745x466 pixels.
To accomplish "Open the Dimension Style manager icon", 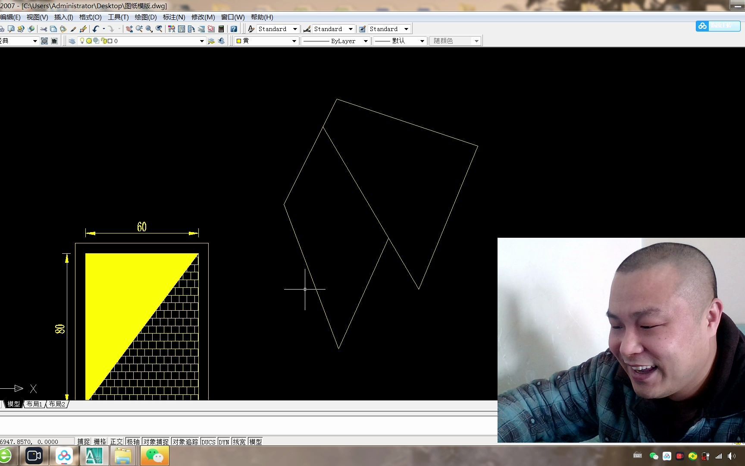I will [307, 29].
